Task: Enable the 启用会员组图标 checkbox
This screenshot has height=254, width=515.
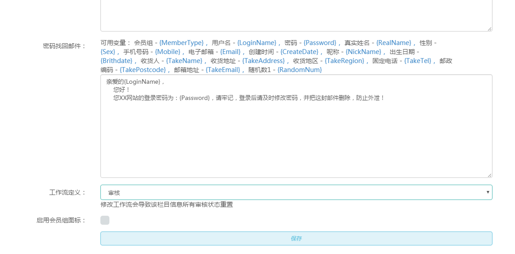Action: click(105, 220)
